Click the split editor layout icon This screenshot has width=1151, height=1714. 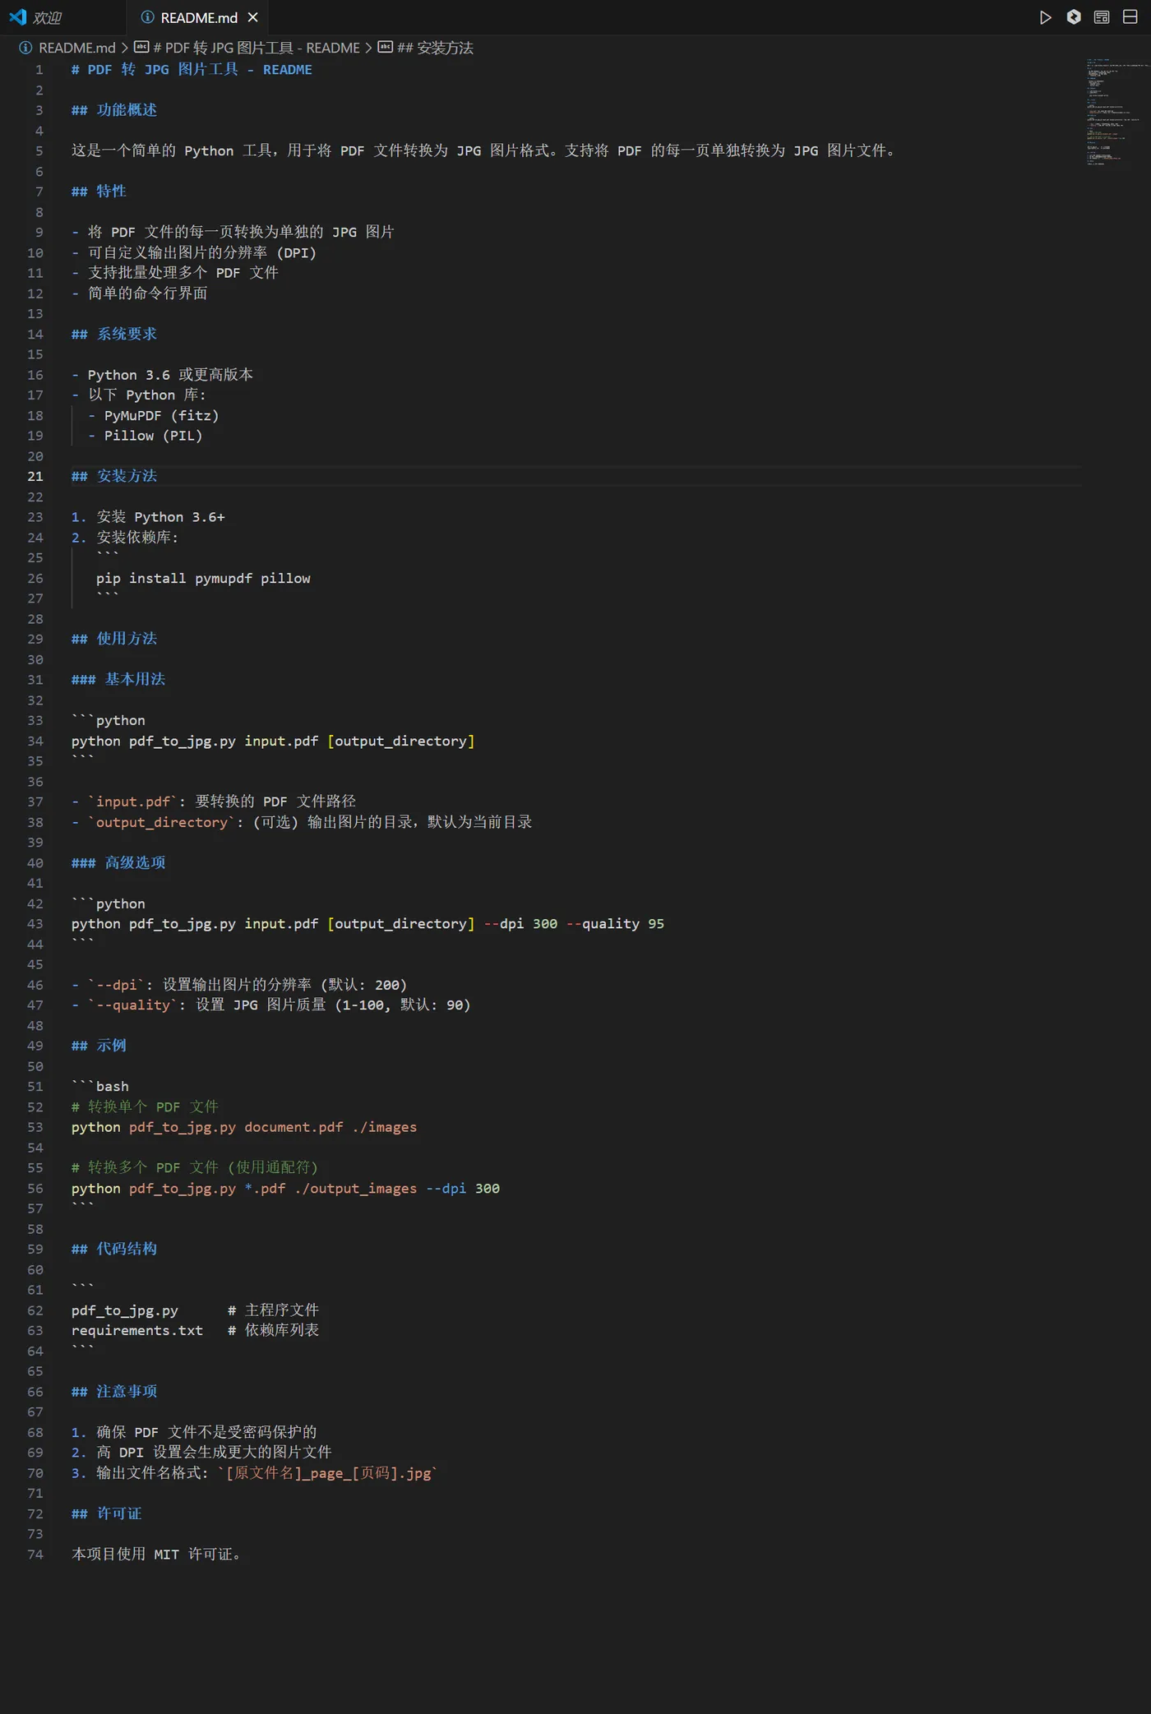pyautogui.click(x=1130, y=17)
